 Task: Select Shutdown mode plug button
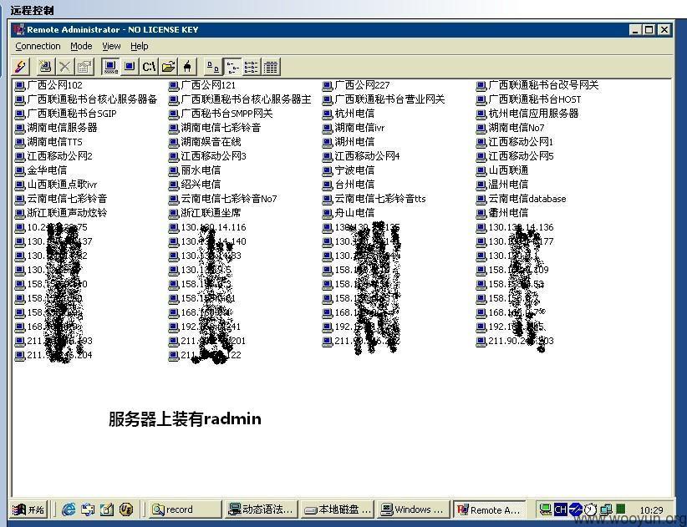click(187, 67)
